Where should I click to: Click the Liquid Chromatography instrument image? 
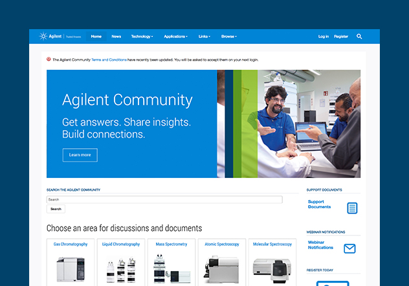coord(121,270)
